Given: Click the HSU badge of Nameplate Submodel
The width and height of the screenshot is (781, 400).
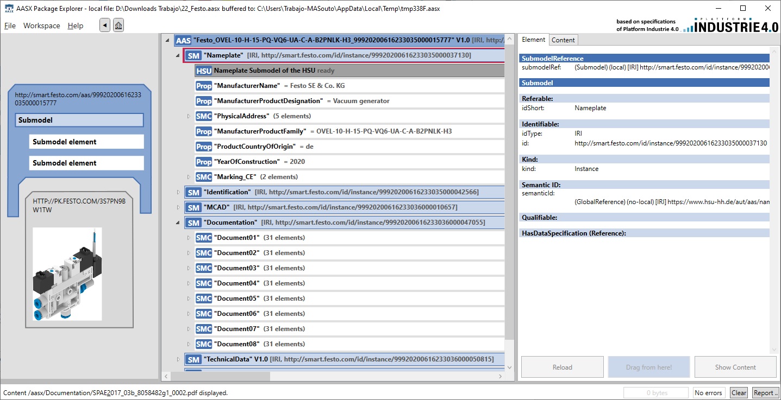Looking at the screenshot, I should 204,71.
